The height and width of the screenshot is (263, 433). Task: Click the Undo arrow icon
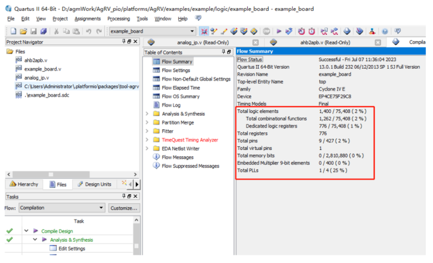click(x=89, y=31)
